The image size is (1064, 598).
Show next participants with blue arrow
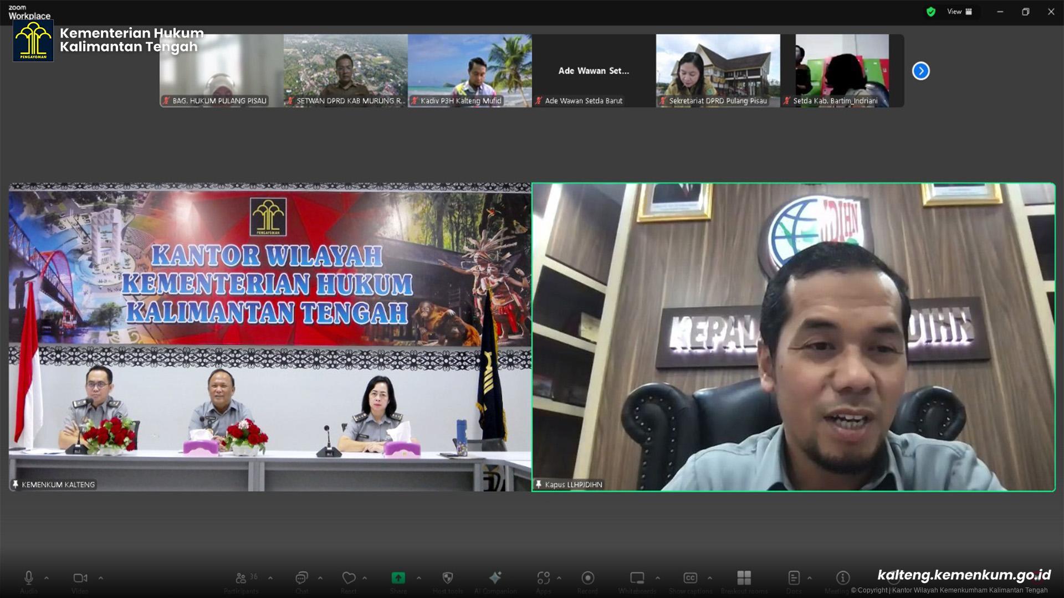(x=920, y=71)
